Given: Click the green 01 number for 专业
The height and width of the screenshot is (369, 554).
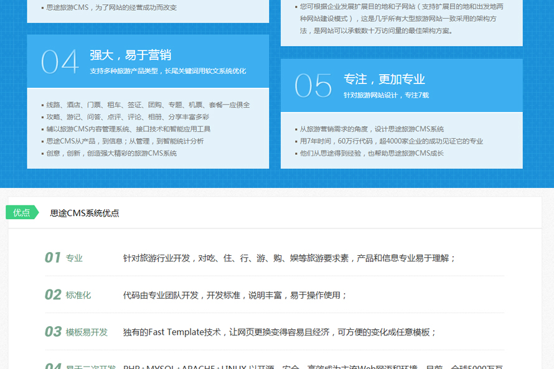Looking at the screenshot, I should tap(53, 258).
